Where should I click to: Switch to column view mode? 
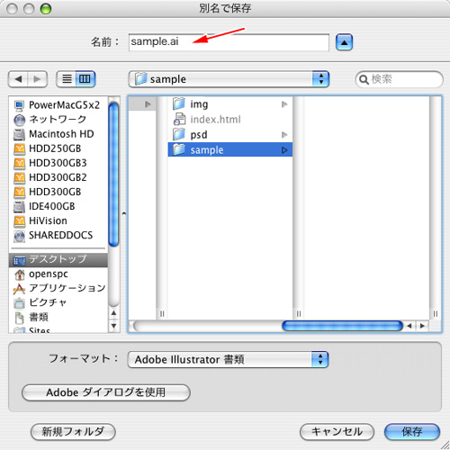point(85,79)
